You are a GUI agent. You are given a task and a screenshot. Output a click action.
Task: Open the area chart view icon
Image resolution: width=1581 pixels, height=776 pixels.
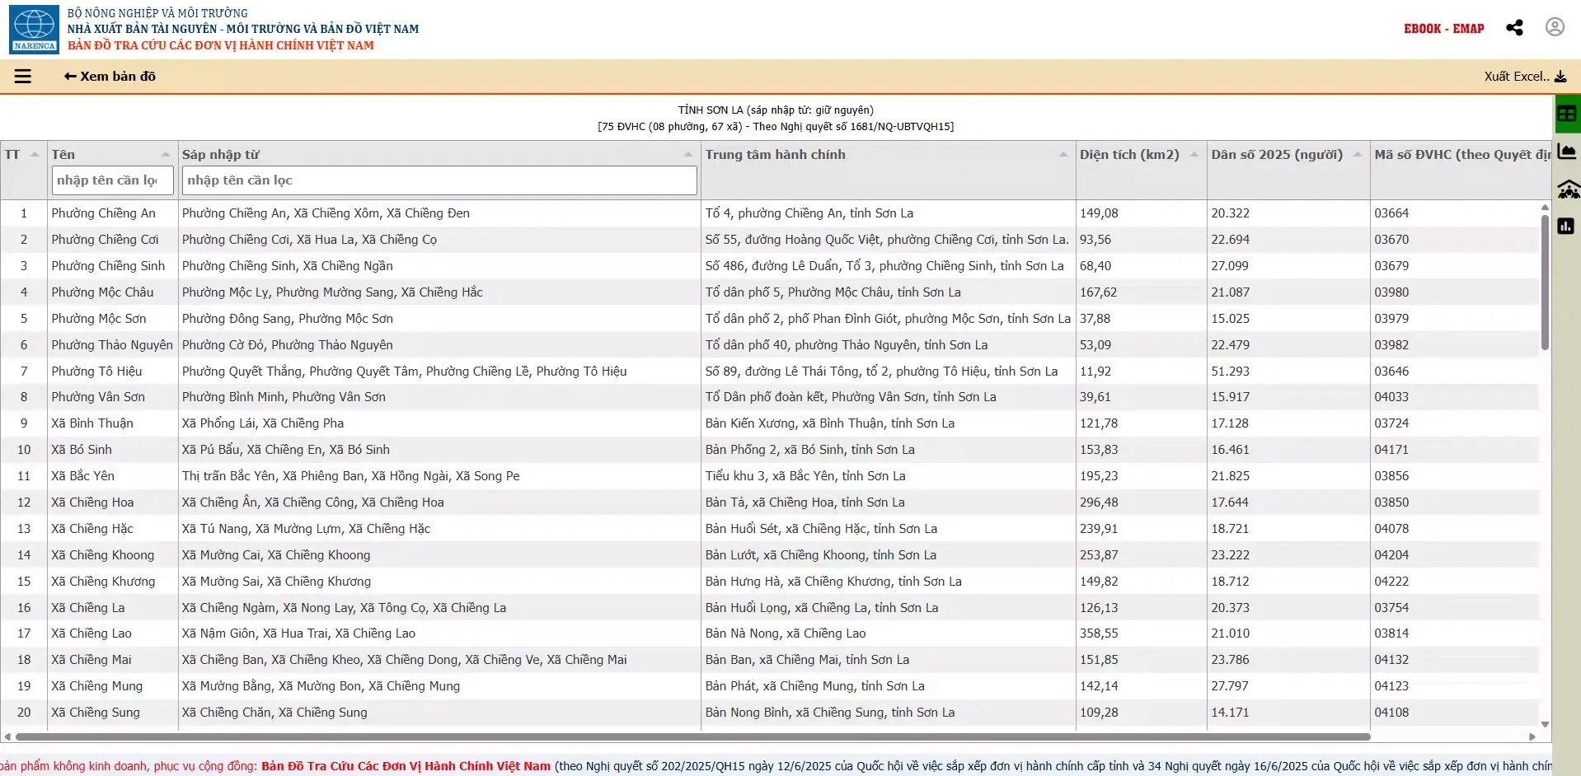pyautogui.click(x=1567, y=152)
